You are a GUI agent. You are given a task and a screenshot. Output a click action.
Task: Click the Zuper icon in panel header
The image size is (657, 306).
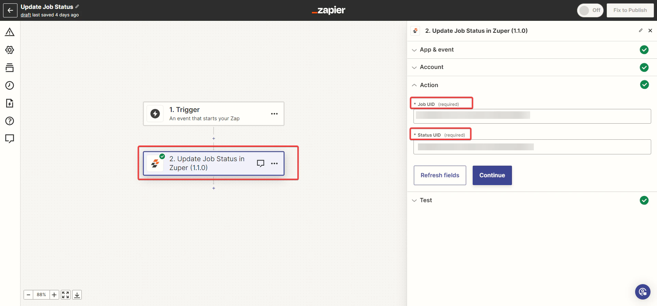pos(416,31)
